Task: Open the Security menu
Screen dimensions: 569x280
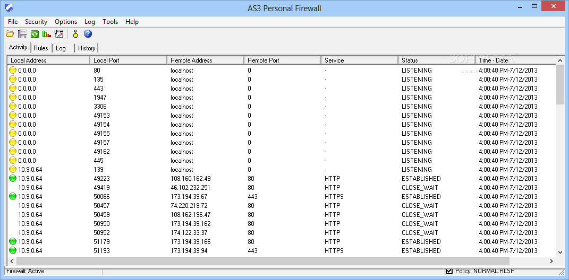Action: tap(36, 22)
